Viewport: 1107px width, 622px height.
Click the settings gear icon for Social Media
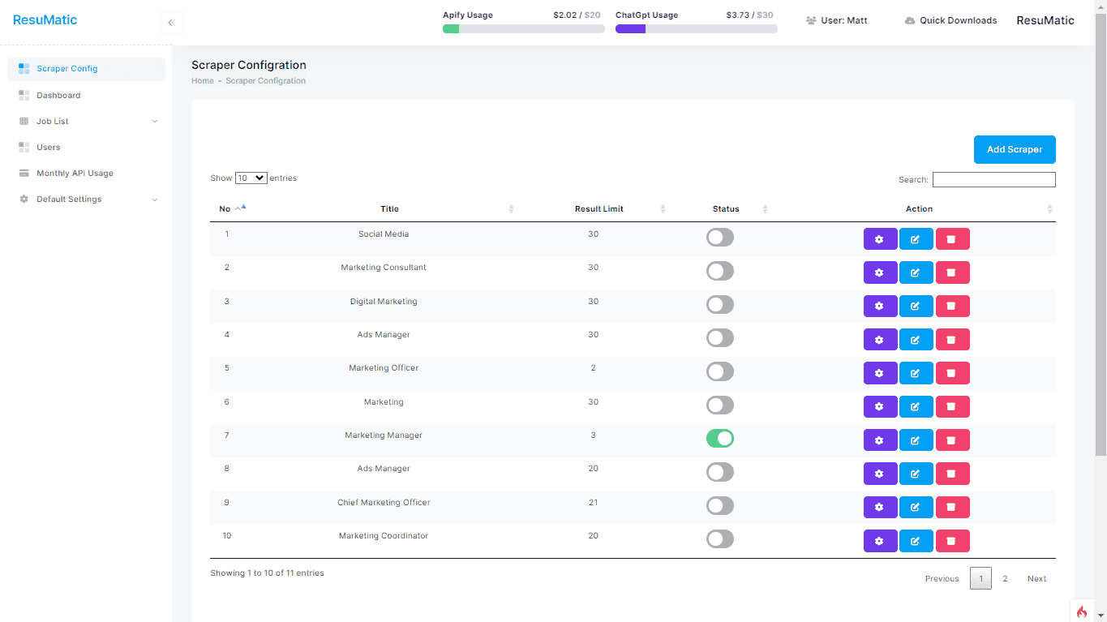pos(880,239)
